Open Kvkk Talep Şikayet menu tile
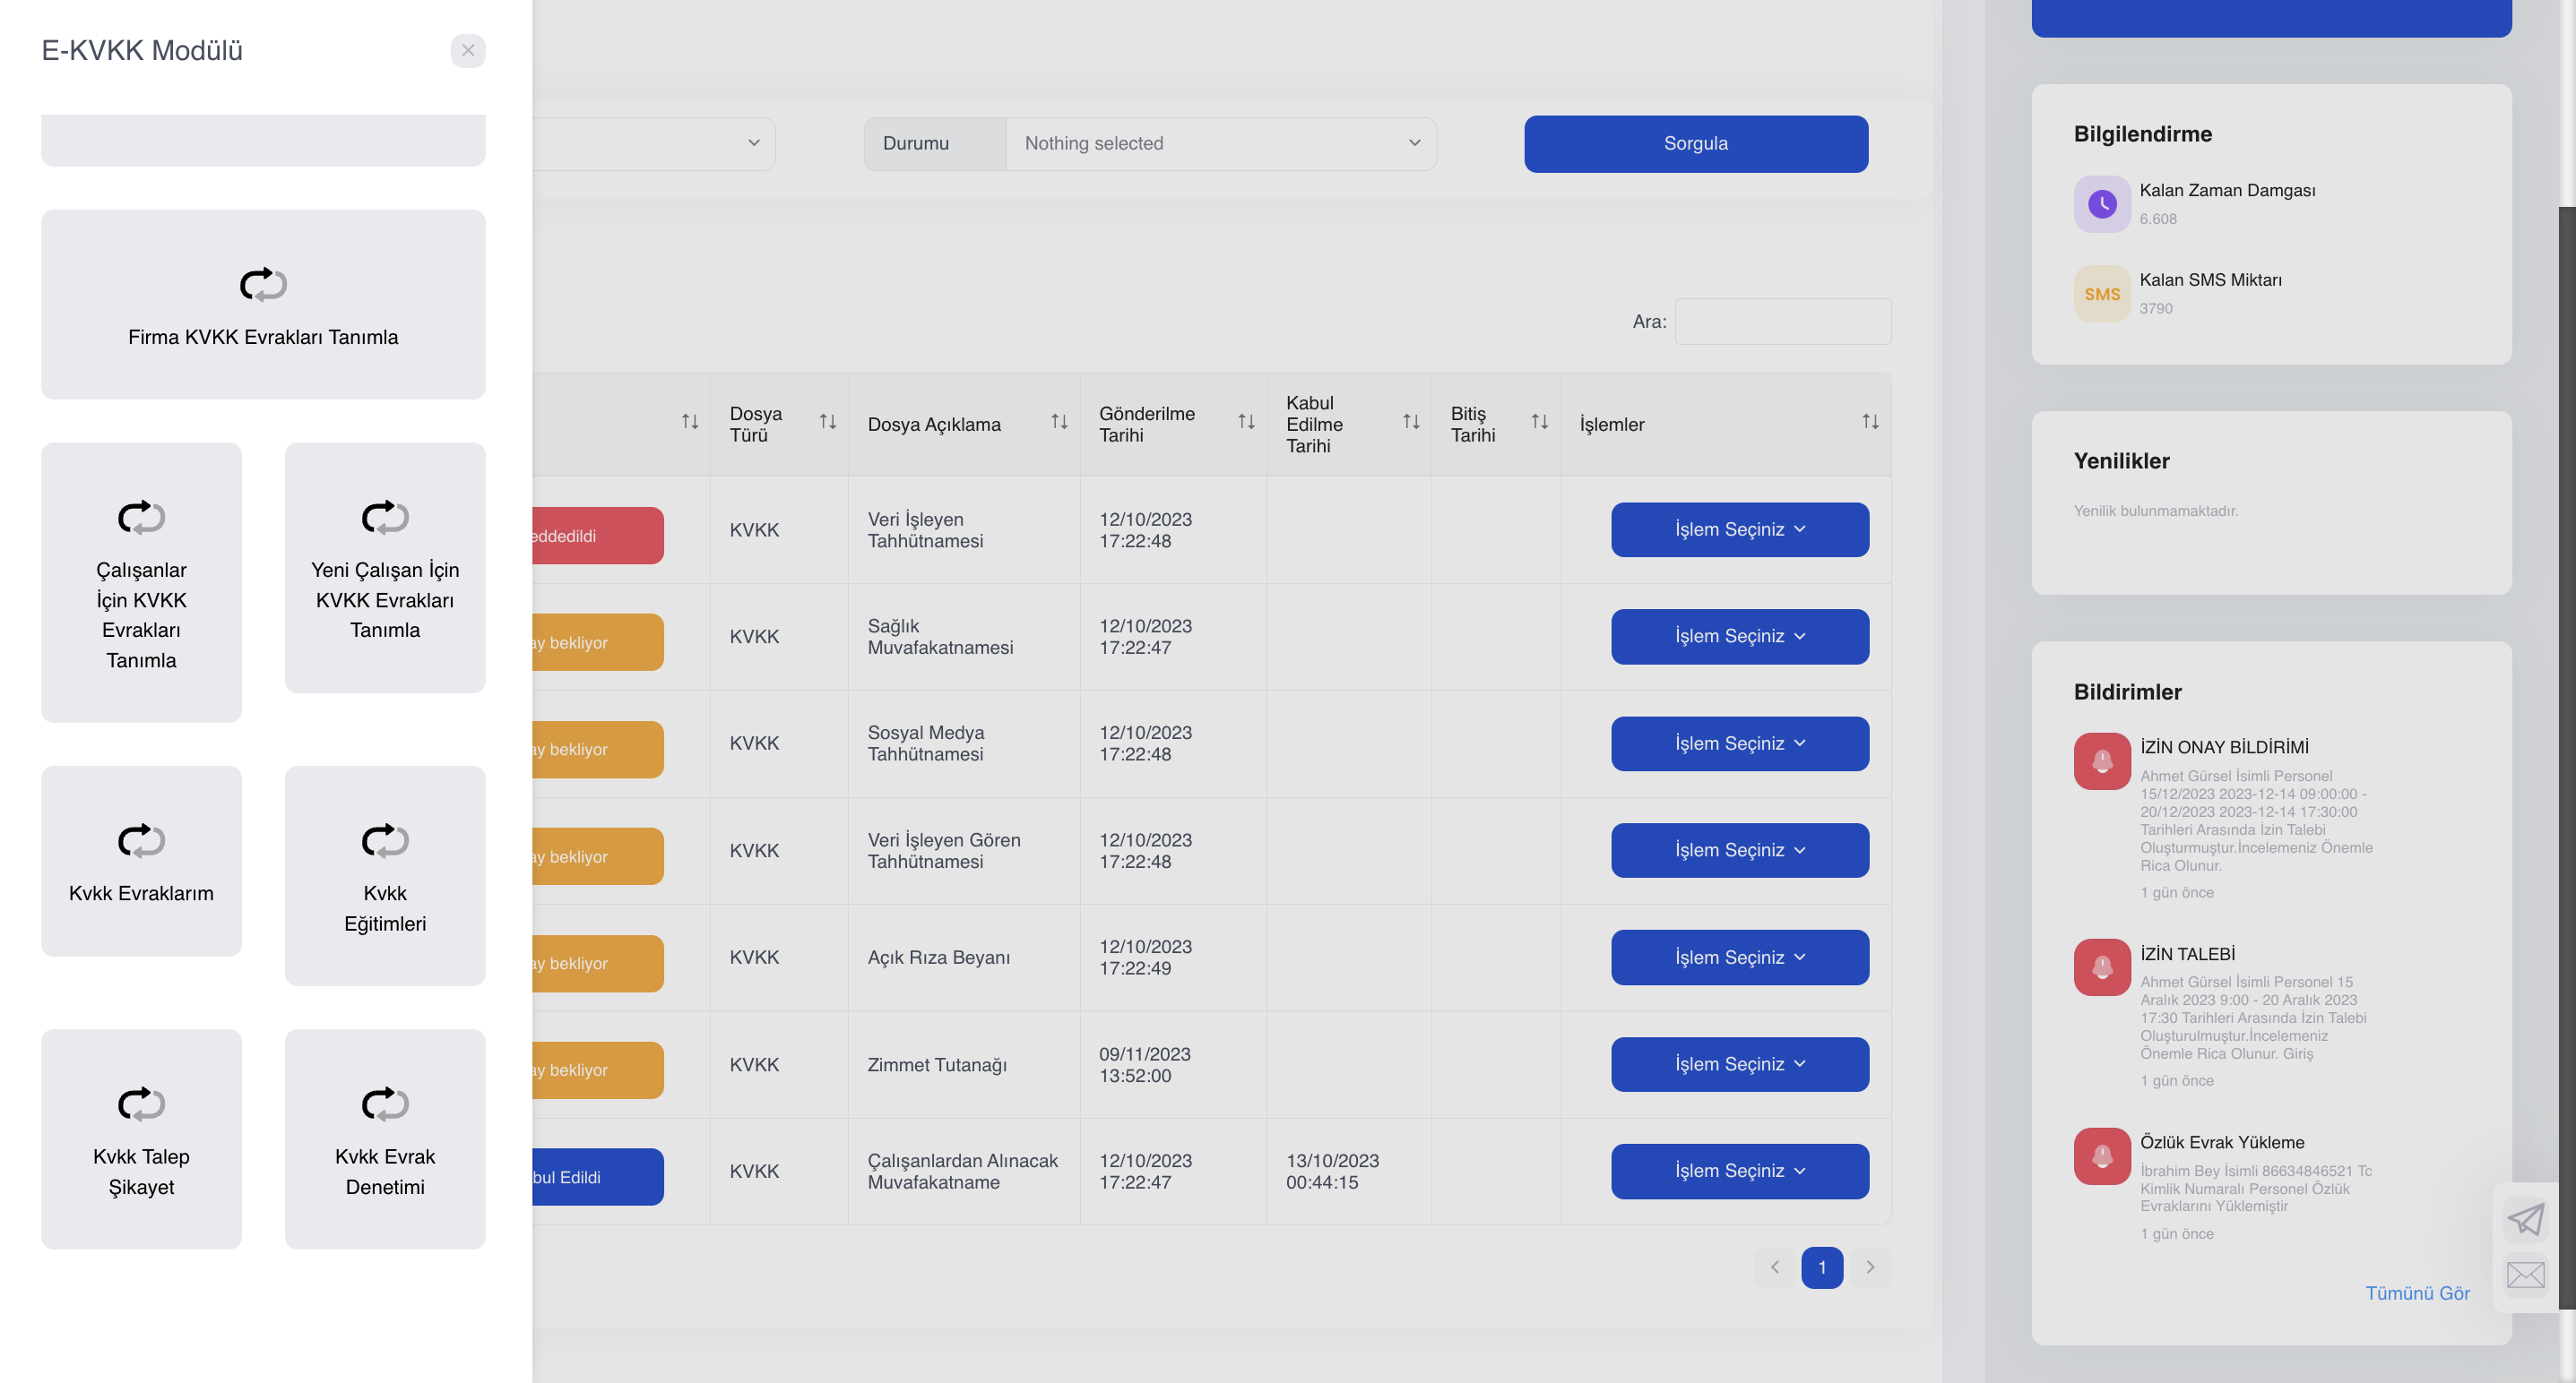The width and height of the screenshot is (2576, 1383). pos(141,1139)
